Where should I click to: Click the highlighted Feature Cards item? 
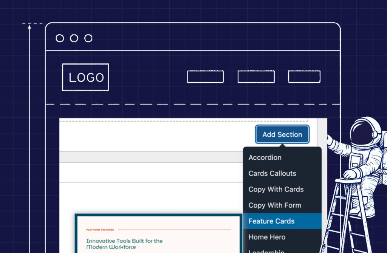[x=271, y=221]
